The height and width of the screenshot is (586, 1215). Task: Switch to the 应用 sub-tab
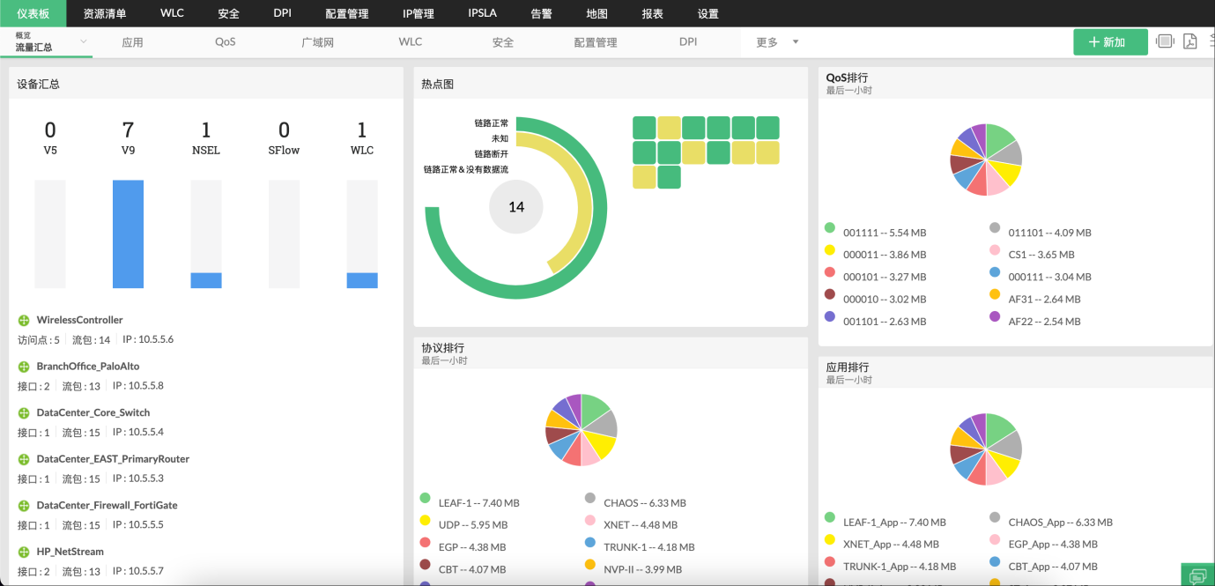click(133, 42)
